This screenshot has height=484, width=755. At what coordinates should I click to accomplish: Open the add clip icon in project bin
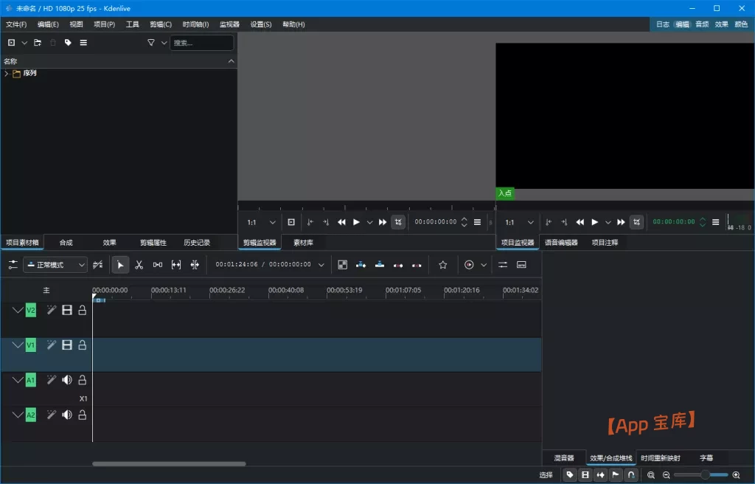coord(11,43)
